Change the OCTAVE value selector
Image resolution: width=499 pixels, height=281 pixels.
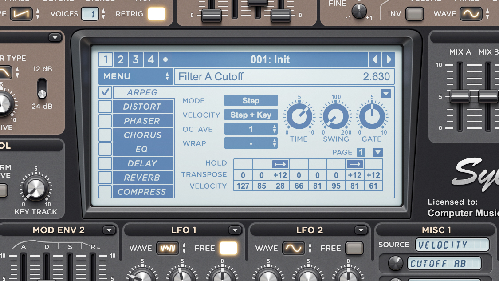click(251, 129)
